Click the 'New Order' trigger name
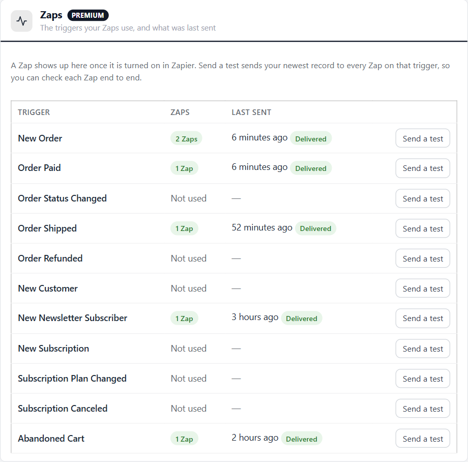468x462 pixels. 40,138
